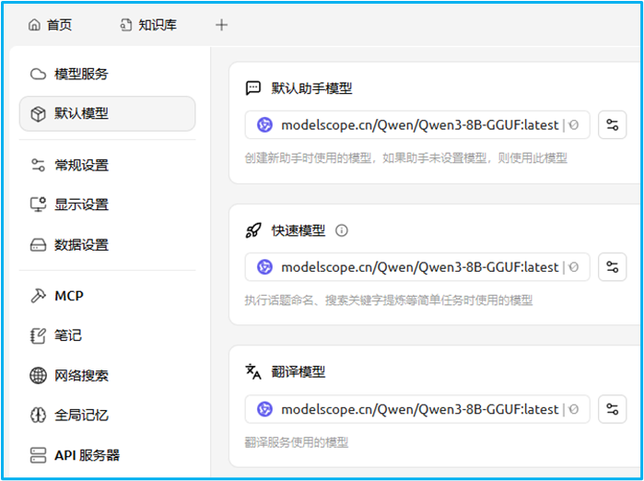Viewport: 644px width, 481px height.
Task: Click the chat bubble icon by 默认助手模型
Action: [x=253, y=88]
